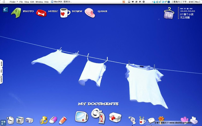Open the DOWN heart mug icon

pyautogui.click(x=65, y=13)
